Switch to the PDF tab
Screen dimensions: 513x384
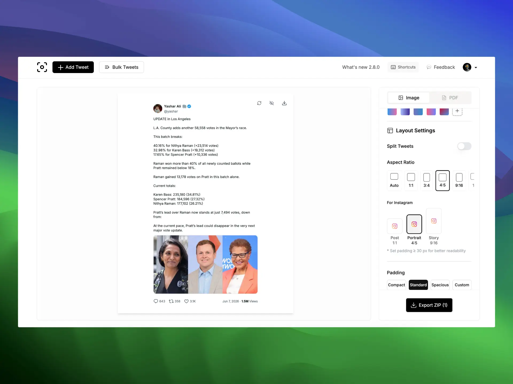450,98
